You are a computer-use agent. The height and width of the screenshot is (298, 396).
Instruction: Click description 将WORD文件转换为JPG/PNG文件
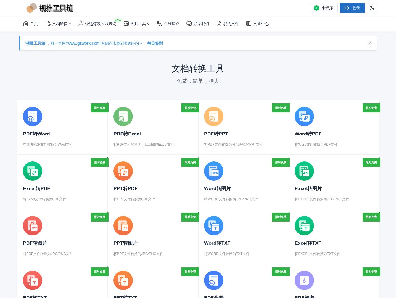click(231, 199)
